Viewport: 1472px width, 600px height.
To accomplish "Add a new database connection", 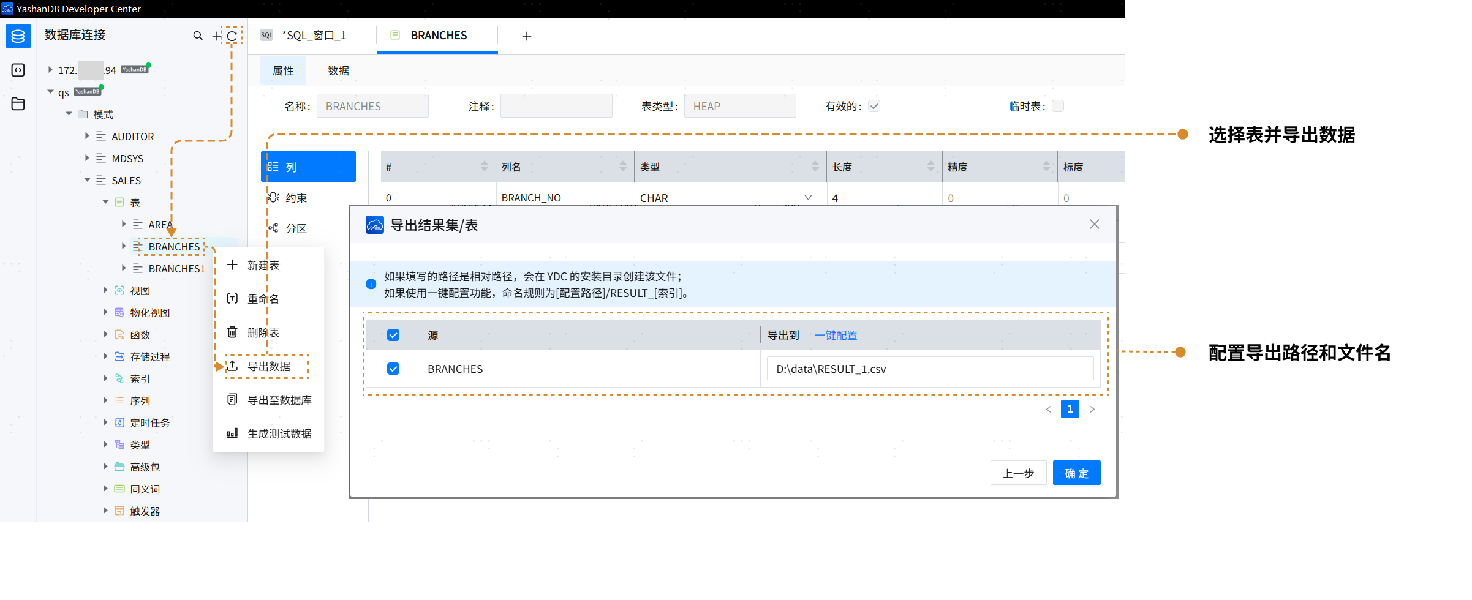I will click(216, 36).
